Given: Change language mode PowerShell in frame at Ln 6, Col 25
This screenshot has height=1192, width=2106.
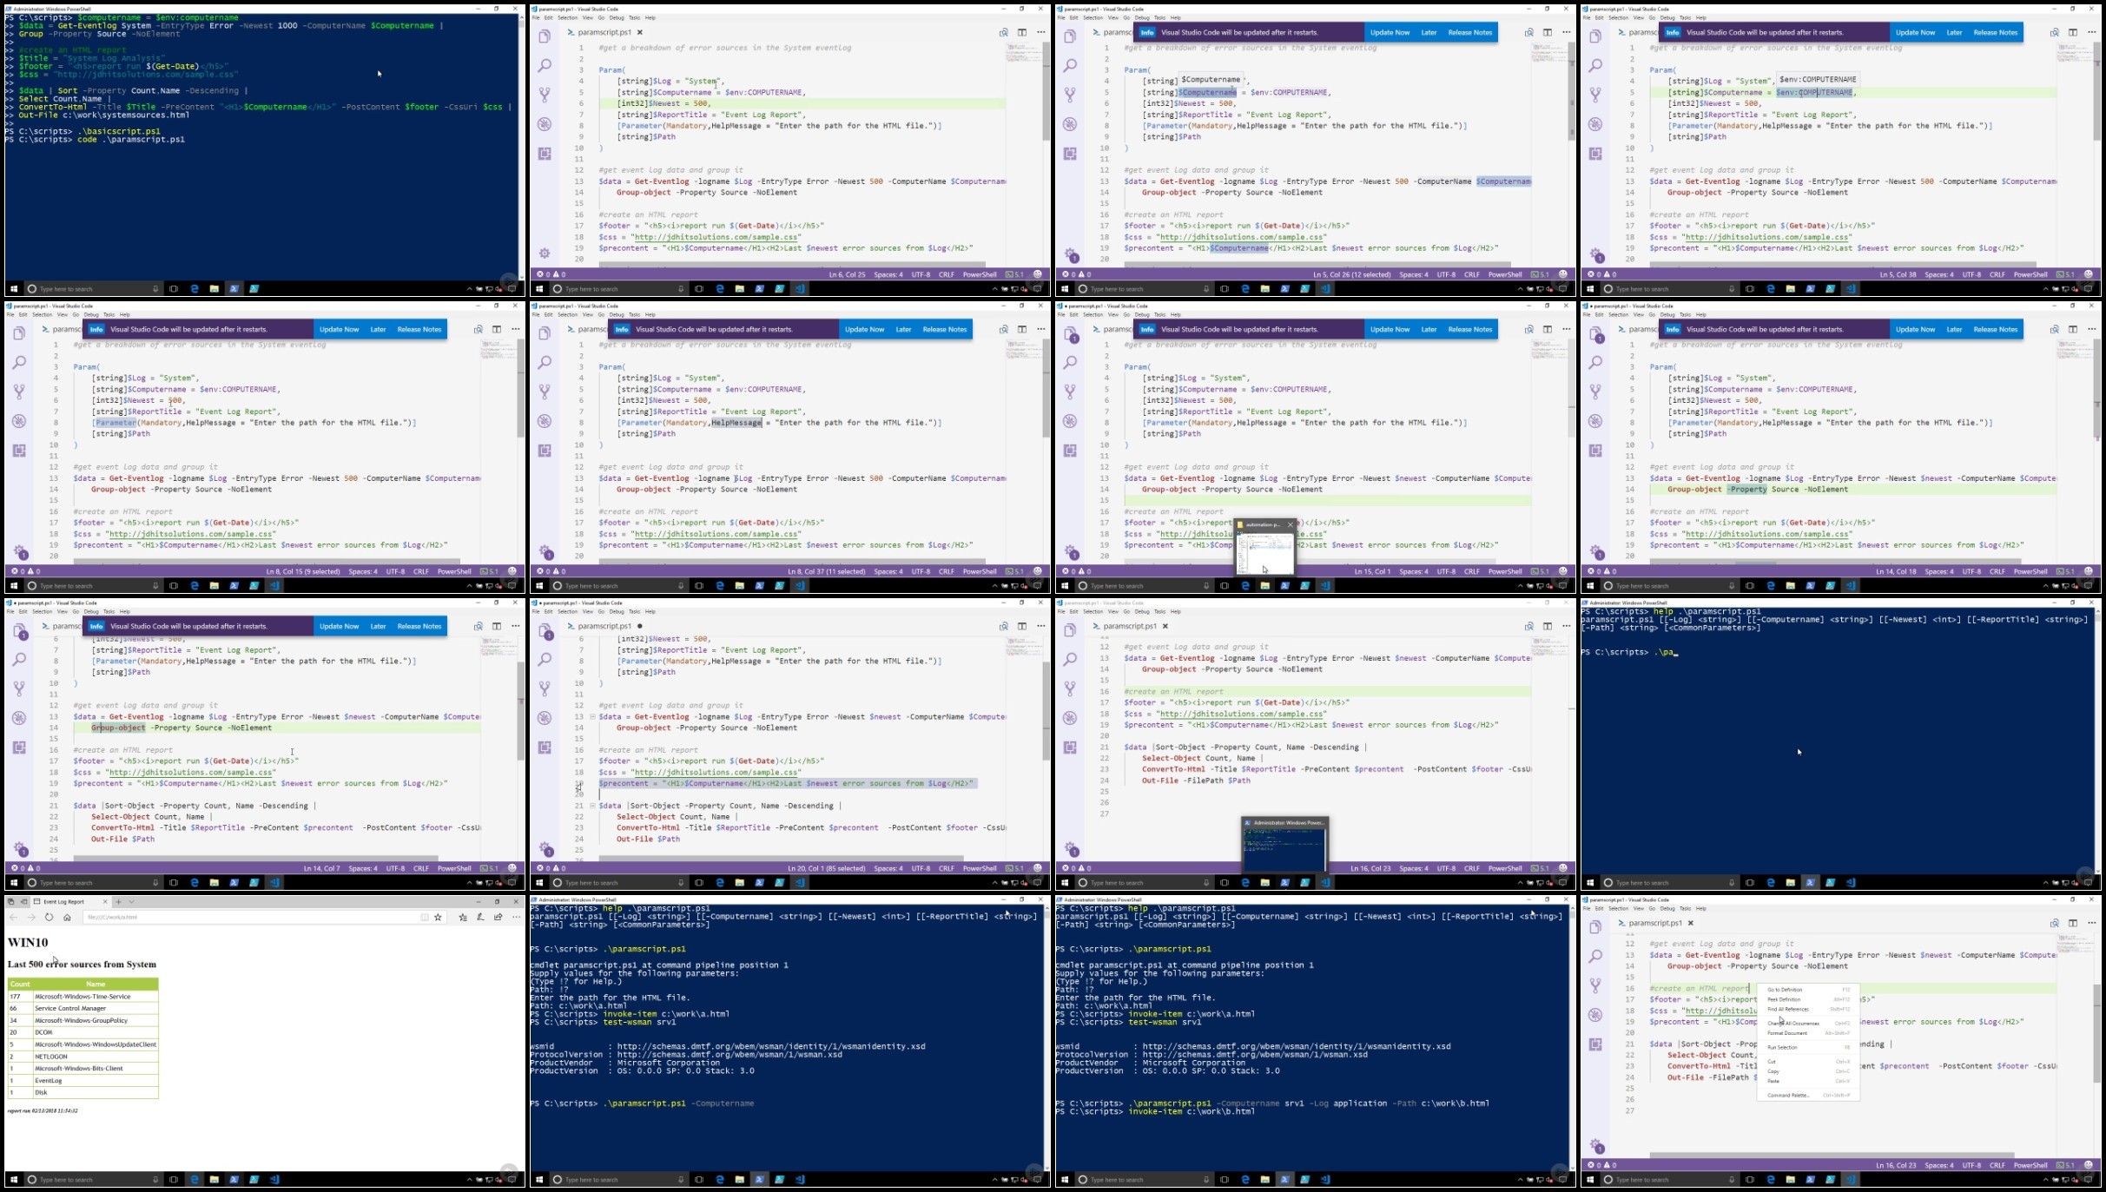Looking at the screenshot, I should tap(980, 274).
